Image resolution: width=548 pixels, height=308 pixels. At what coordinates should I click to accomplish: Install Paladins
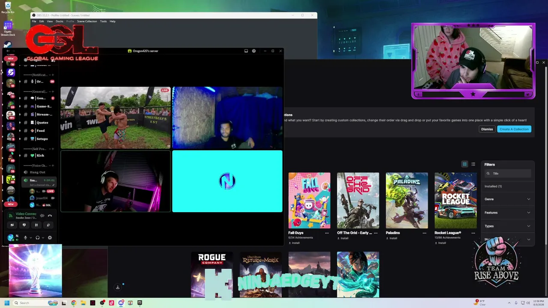(x=392, y=238)
